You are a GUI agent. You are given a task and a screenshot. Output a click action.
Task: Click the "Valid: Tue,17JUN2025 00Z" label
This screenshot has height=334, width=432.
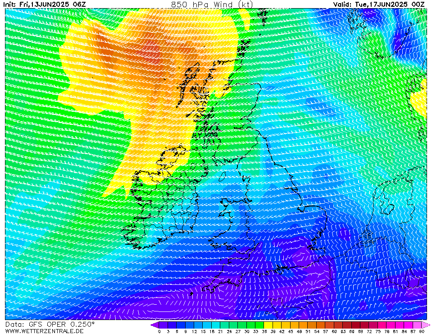(x=379, y=5)
